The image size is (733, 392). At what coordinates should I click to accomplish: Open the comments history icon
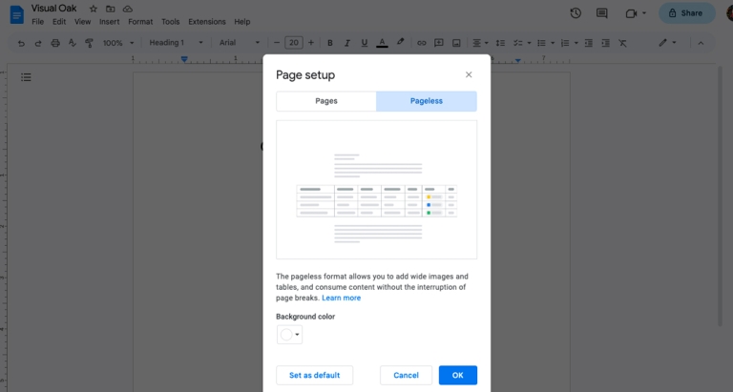pos(602,13)
